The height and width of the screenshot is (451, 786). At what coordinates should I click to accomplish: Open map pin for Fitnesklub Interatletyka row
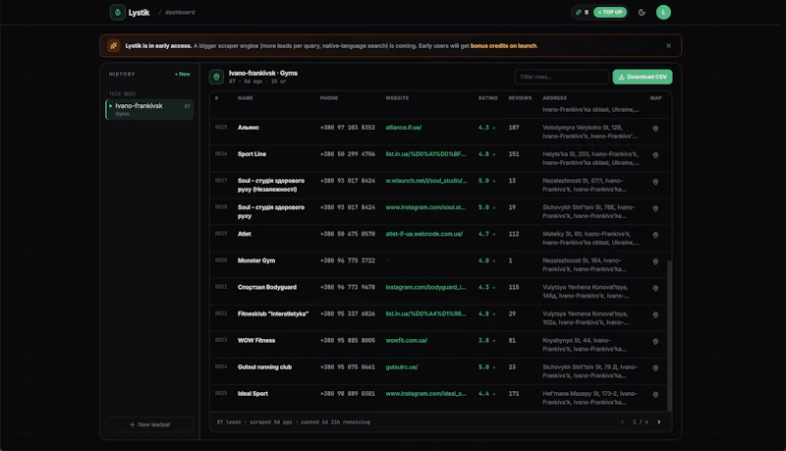pos(655,314)
